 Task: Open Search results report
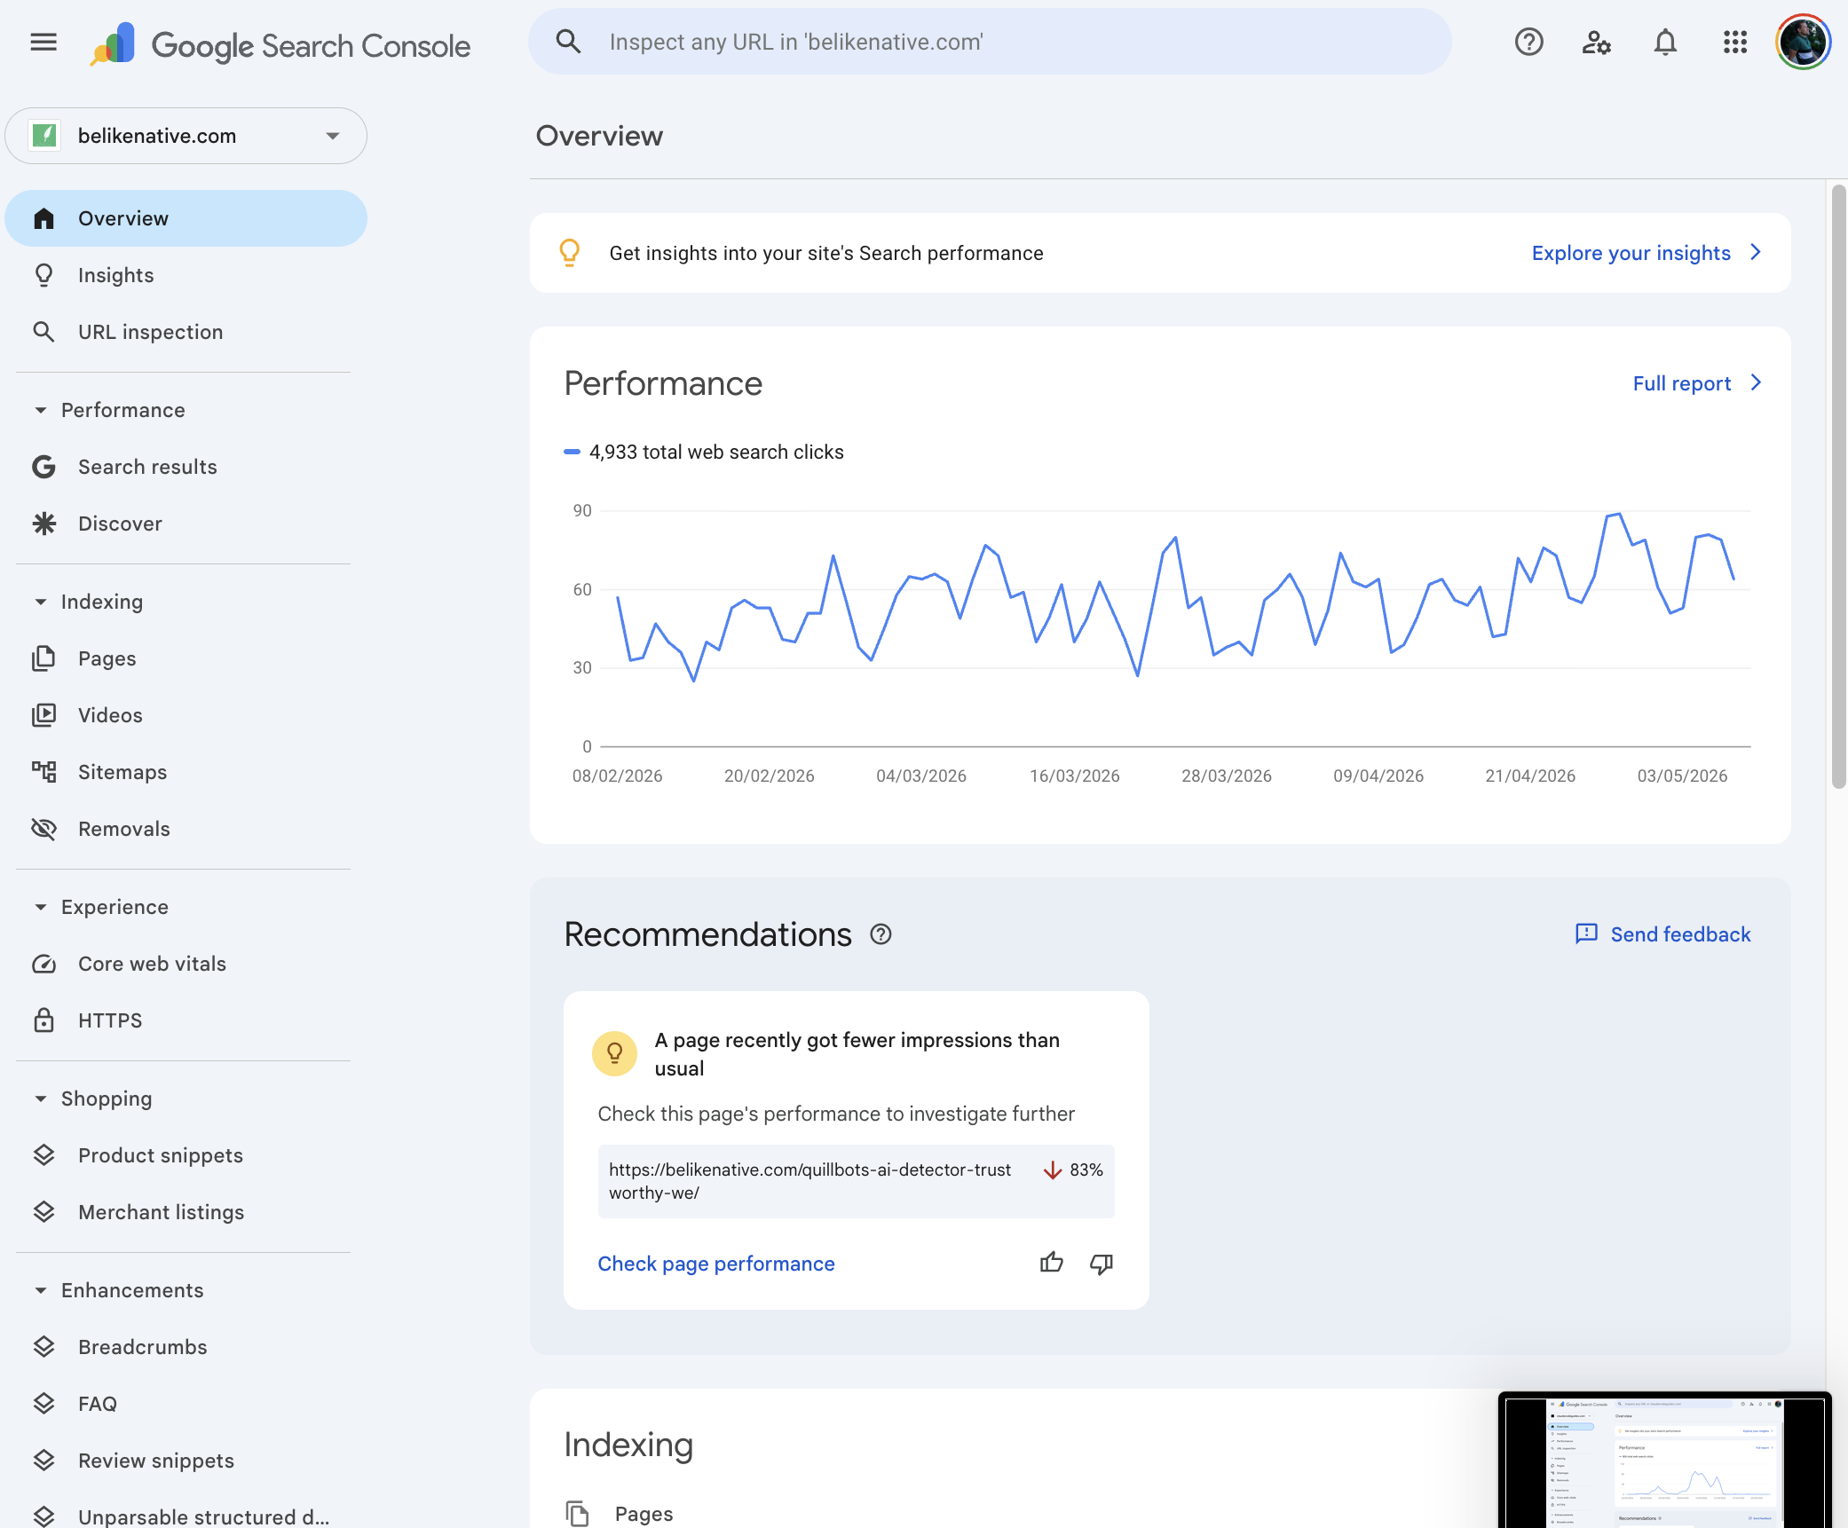[x=186, y=467]
